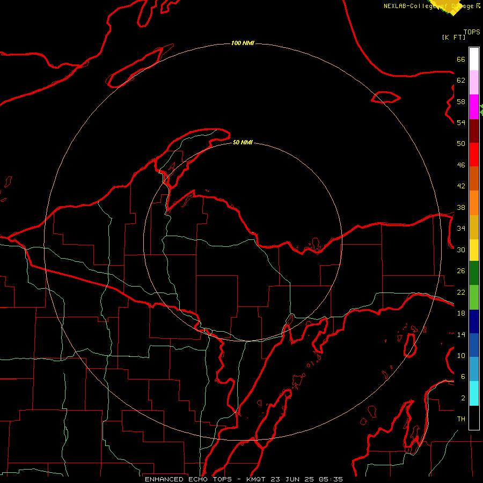Viewport: 483px width, 483px height.
Task: Select the medium blue legend band near 10
Action: (474, 345)
